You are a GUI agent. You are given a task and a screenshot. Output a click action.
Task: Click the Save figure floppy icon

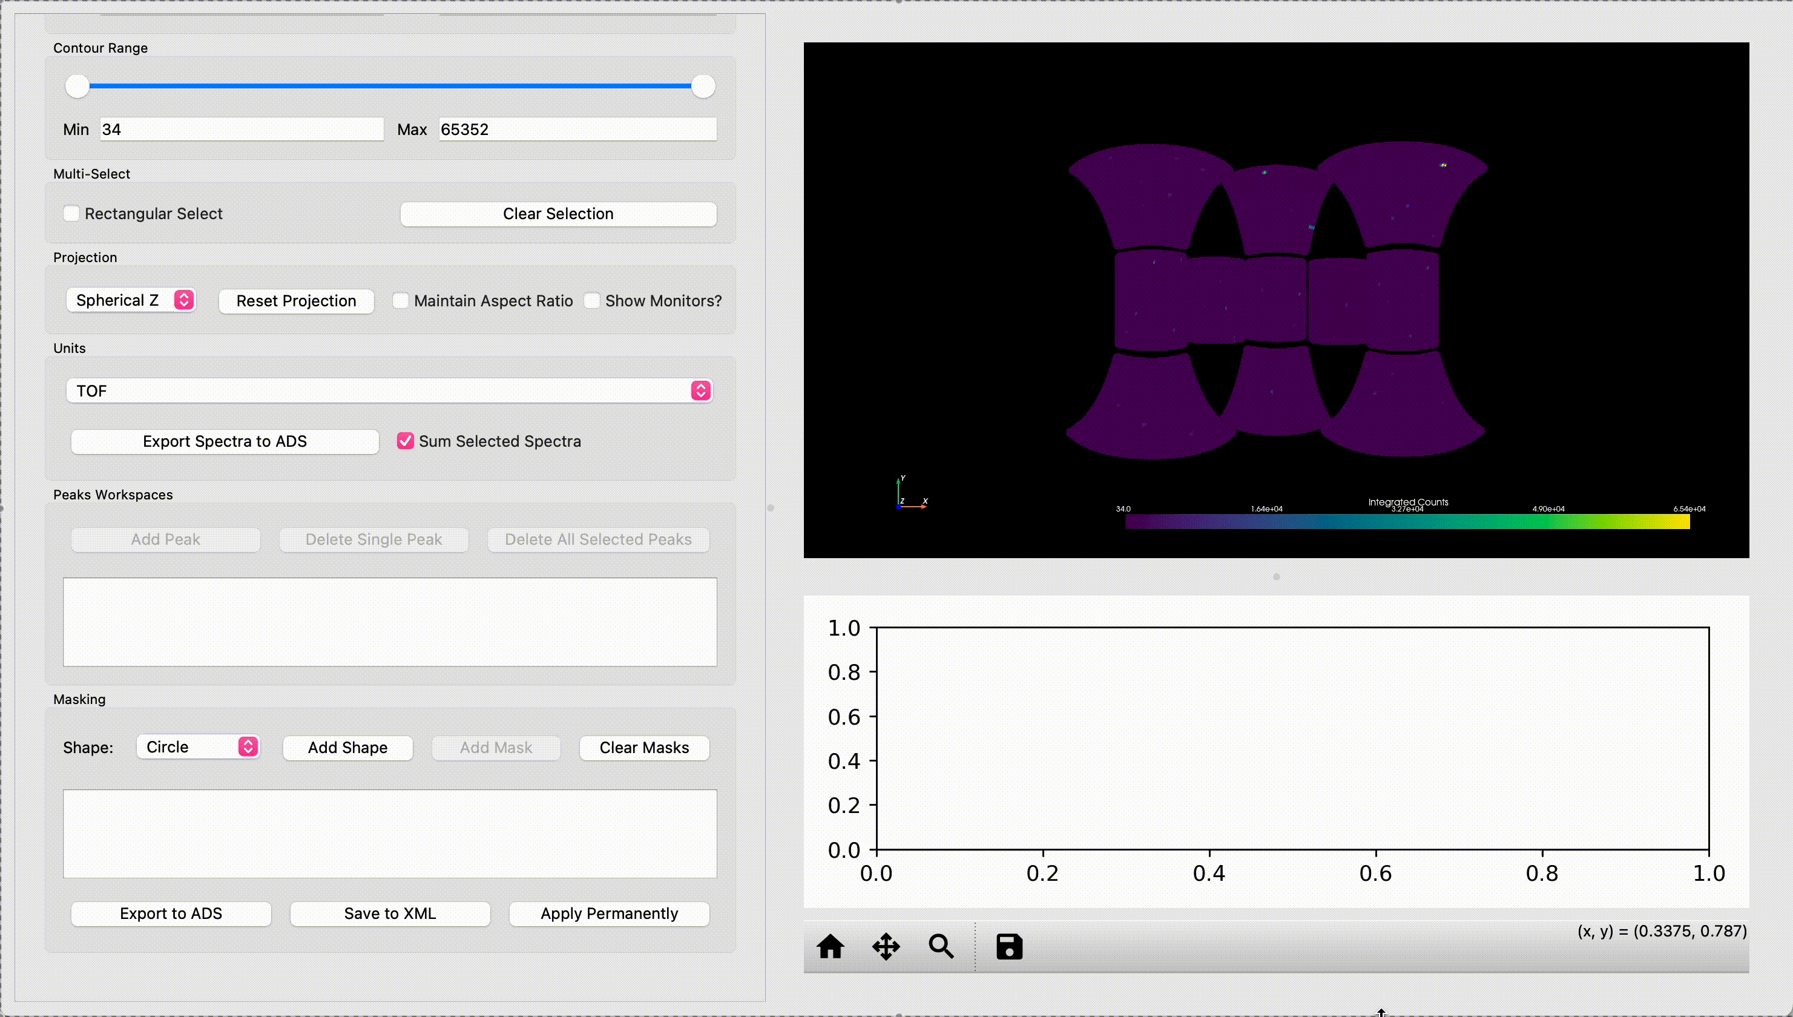point(1008,946)
